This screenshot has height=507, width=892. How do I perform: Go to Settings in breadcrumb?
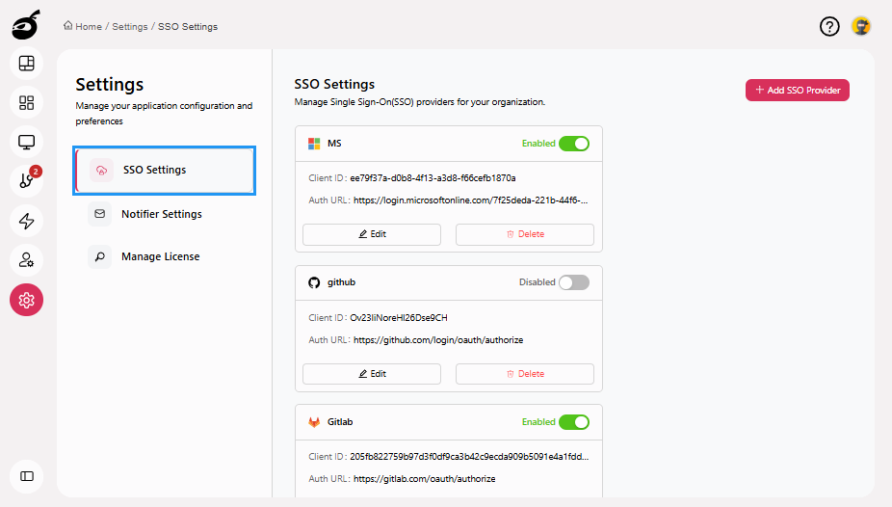click(x=130, y=27)
